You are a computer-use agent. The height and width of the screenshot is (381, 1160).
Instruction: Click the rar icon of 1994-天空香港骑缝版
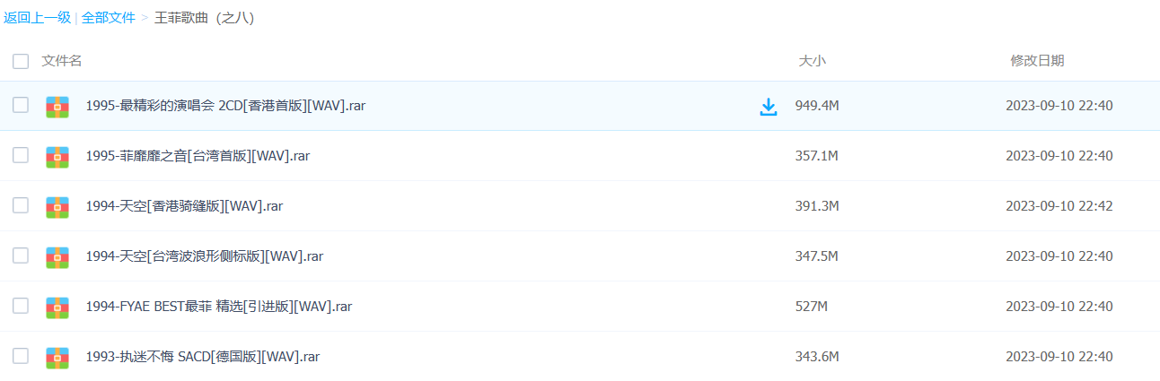click(57, 206)
